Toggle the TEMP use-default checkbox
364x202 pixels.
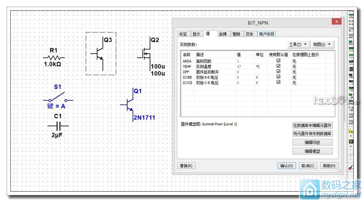tap(278, 66)
